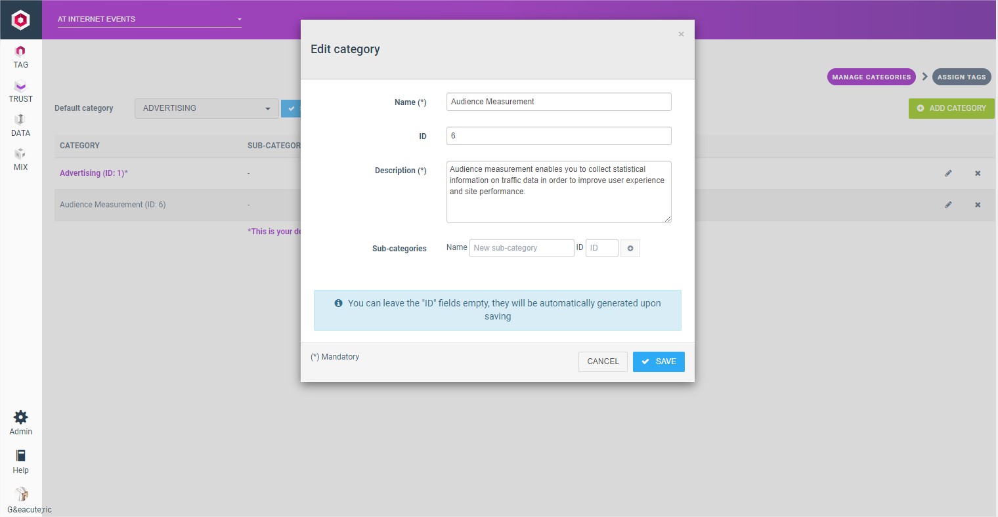This screenshot has width=998, height=517.
Task: Confirm the default category with the checkmark
Action: click(x=292, y=108)
